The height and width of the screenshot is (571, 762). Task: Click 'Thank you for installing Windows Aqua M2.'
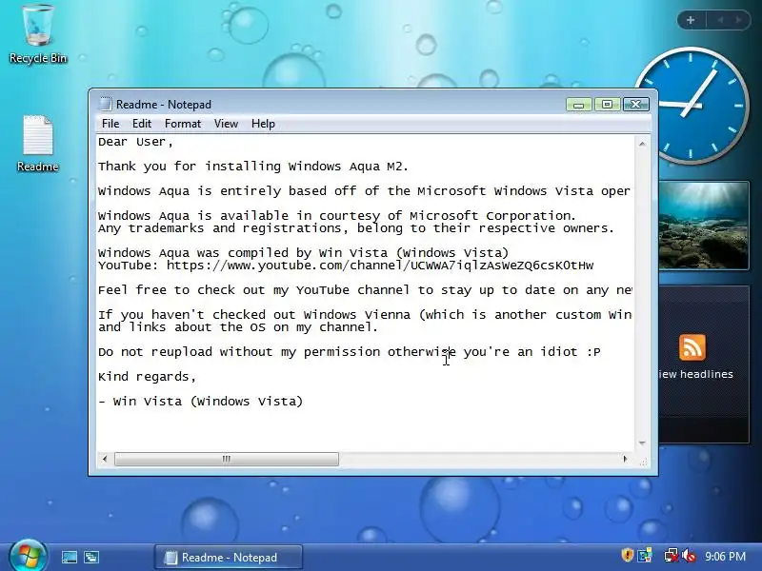point(253,167)
